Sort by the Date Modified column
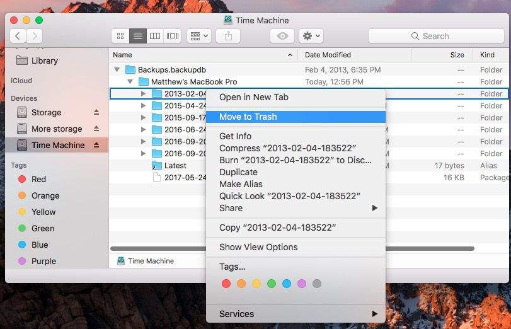The width and height of the screenshot is (511, 329). click(x=355, y=55)
